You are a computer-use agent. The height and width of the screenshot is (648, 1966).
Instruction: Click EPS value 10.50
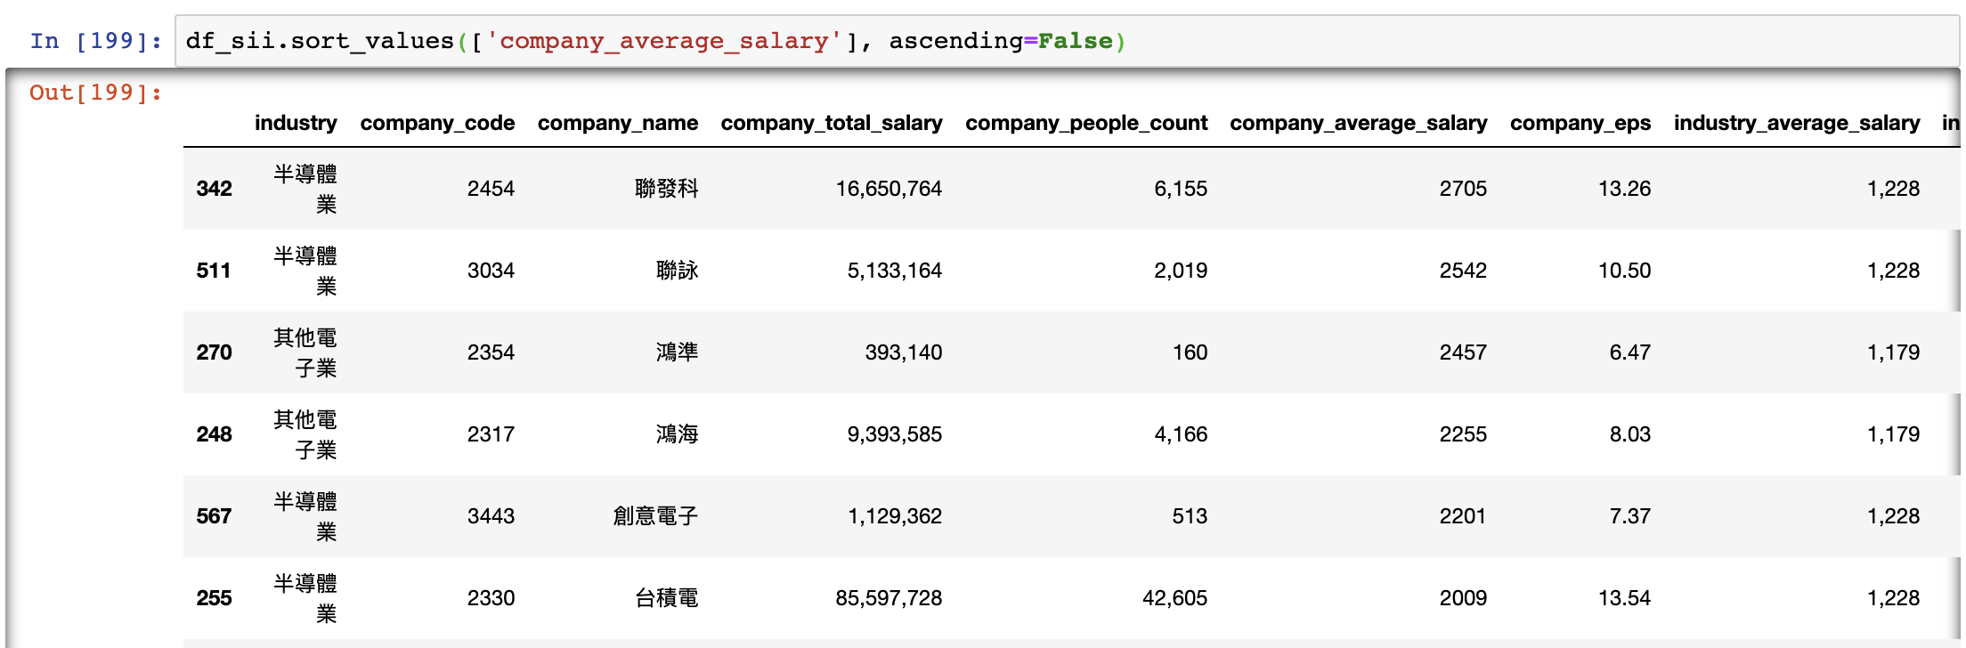(x=1624, y=271)
